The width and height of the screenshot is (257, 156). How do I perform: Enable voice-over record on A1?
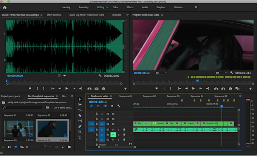(x=124, y=130)
